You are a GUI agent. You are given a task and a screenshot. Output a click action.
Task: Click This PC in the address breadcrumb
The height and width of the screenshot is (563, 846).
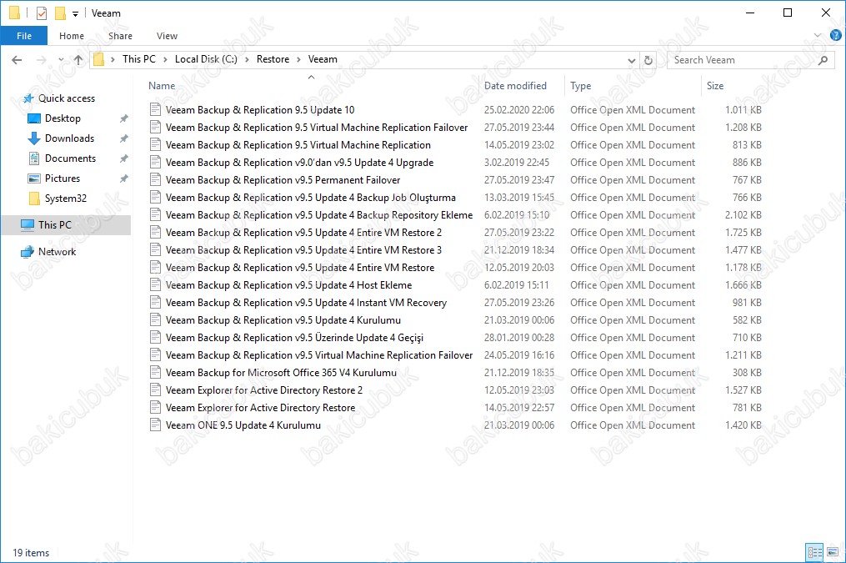pyautogui.click(x=138, y=59)
